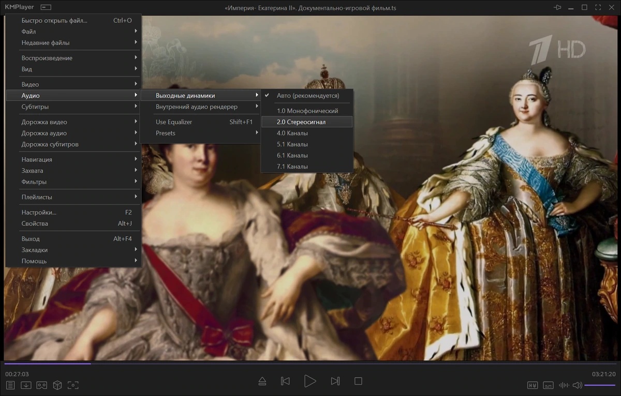Click the screen capture frame icon
The width and height of the screenshot is (621, 396).
click(73, 385)
